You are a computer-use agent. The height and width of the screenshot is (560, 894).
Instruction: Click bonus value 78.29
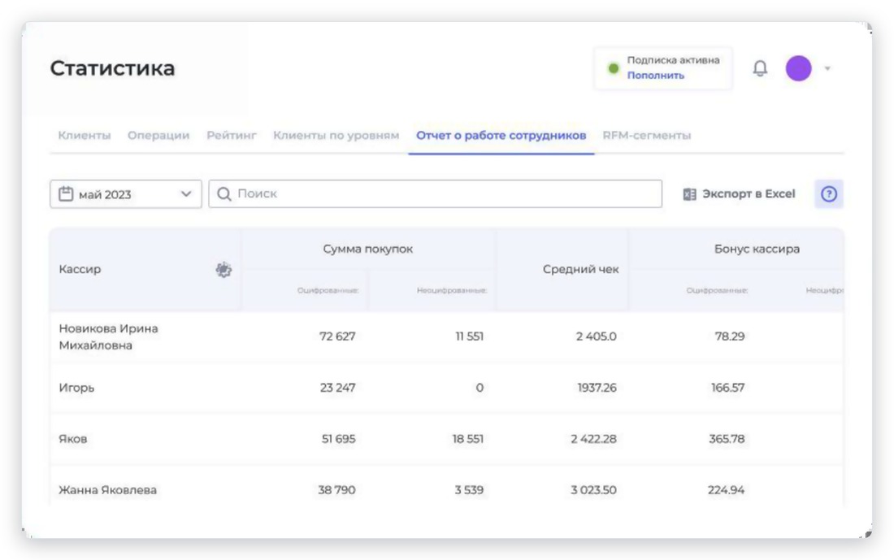click(730, 336)
